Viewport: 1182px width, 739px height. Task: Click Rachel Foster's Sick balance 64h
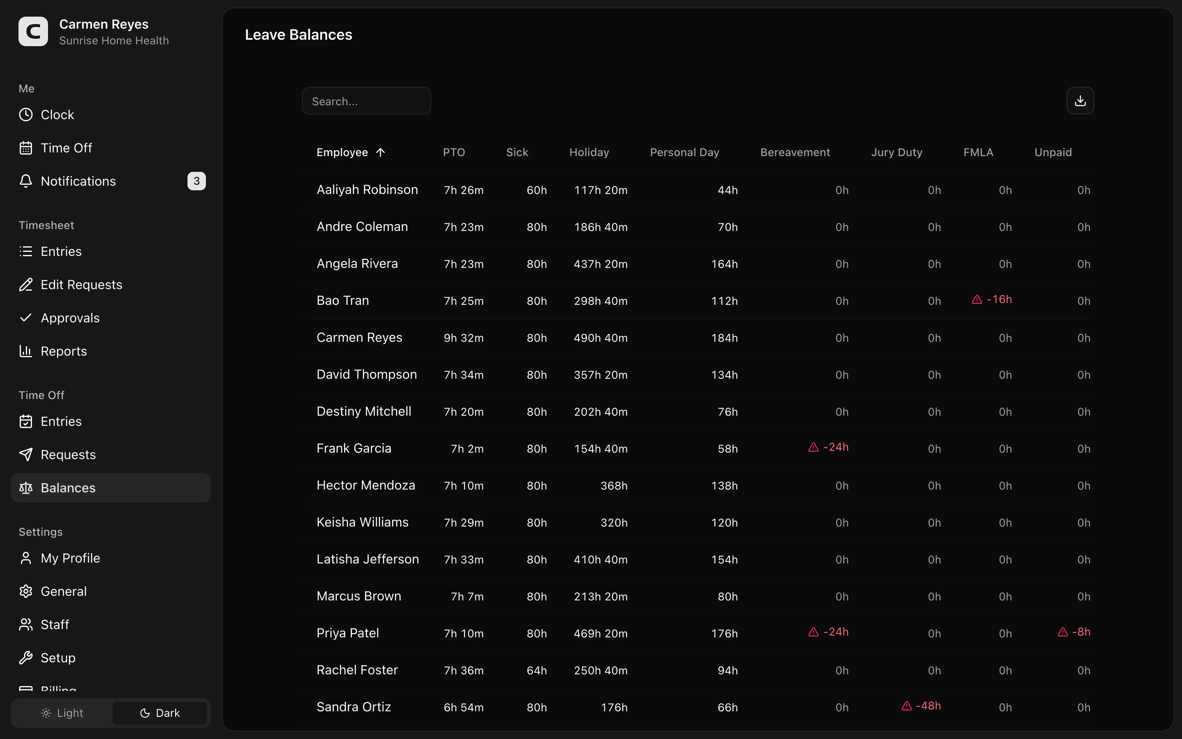point(537,670)
